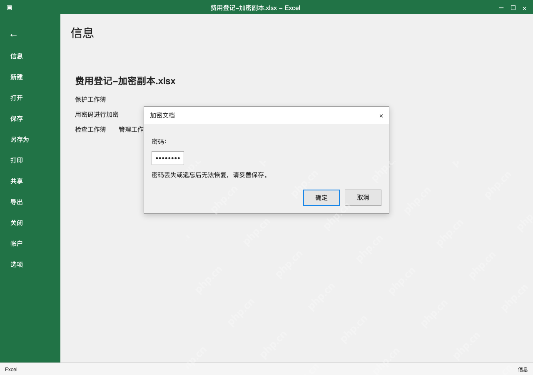This screenshot has width=533, height=375.
Task: Click the Excel app icon in title bar
Action: pyautogui.click(x=9, y=7)
